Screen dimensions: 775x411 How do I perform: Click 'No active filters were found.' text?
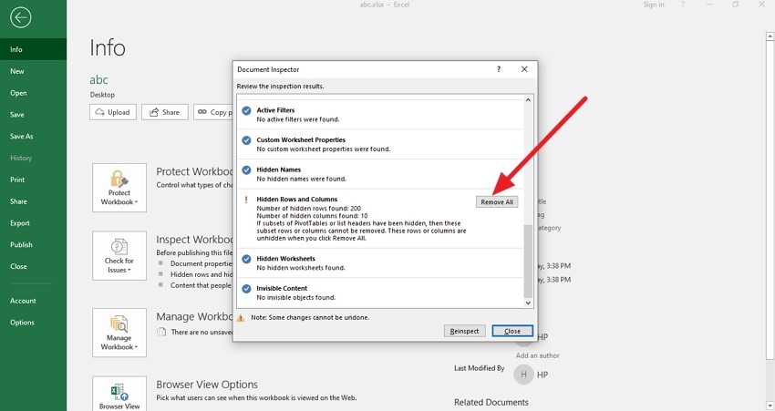click(297, 119)
